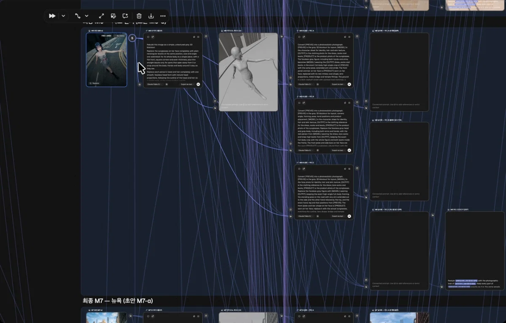The width and height of the screenshot is (506, 323).
Task: Download the selected image from toolbar
Action: point(151,16)
